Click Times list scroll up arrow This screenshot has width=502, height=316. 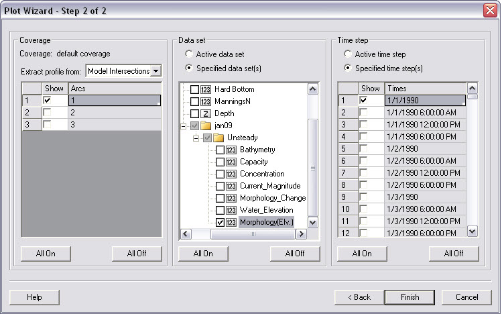coord(473,88)
